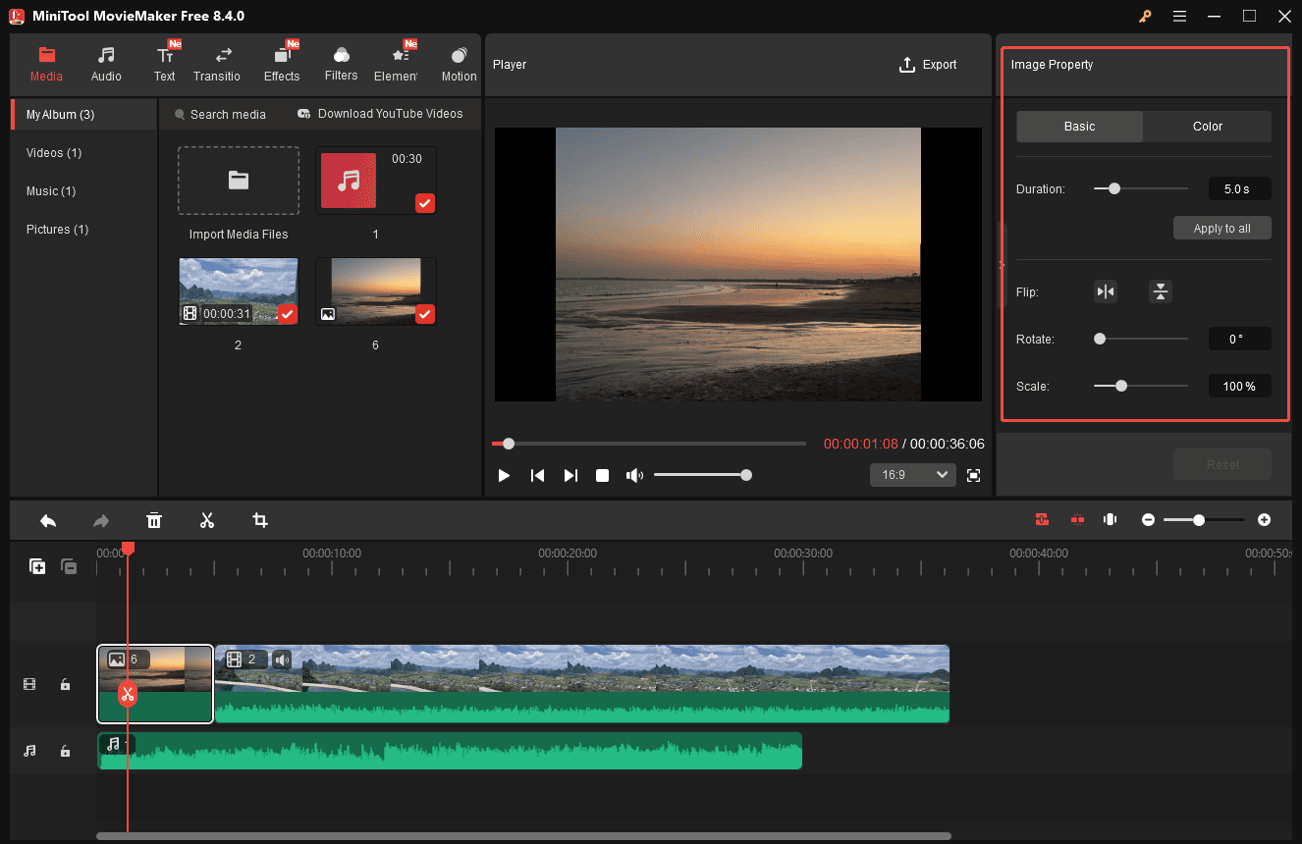Switch to the Audio tab
This screenshot has width=1302, height=844.
pos(105,63)
